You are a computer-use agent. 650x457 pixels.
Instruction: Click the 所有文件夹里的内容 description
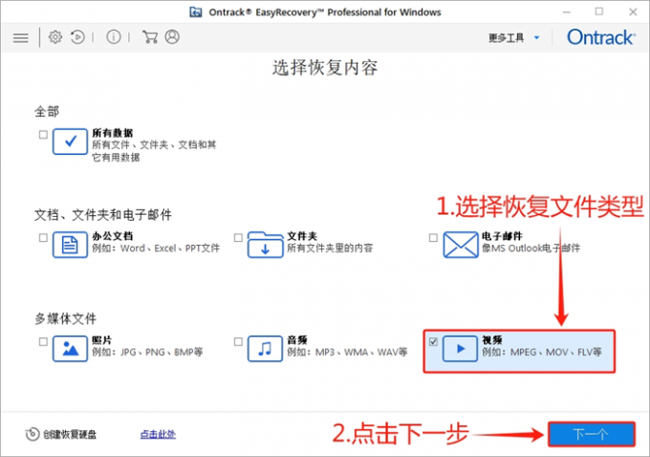[x=330, y=248]
